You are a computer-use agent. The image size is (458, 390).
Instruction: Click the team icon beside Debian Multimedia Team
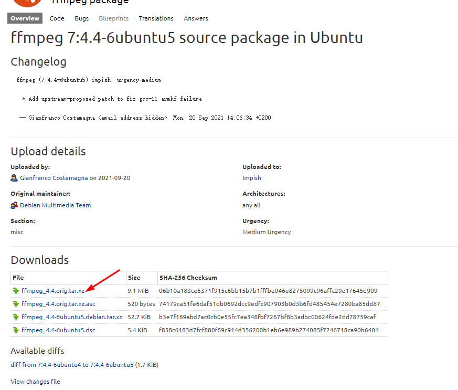coord(14,205)
